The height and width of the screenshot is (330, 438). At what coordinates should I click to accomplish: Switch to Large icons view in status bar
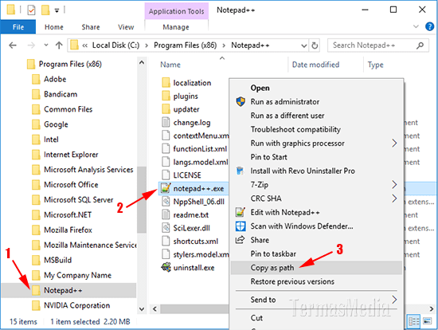[x=427, y=321]
